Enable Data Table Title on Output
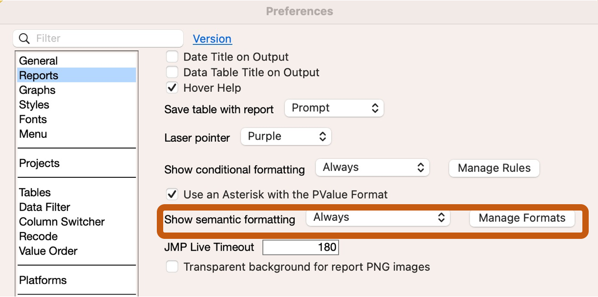The width and height of the screenshot is (598, 297). (172, 72)
